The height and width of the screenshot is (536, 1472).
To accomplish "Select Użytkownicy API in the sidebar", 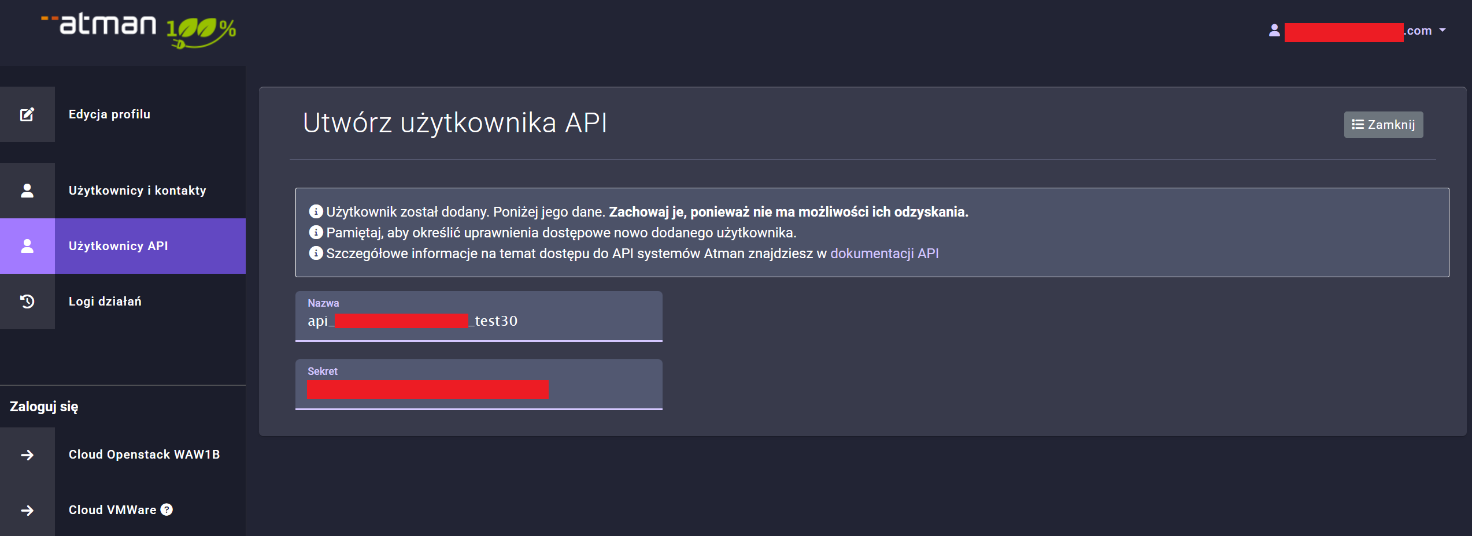I will pos(119,246).
